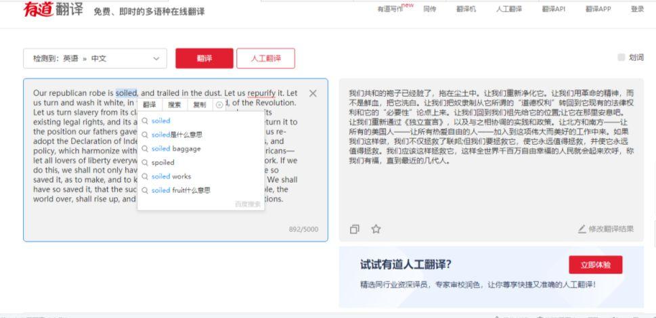656x318 pixels.
Task: Select 复制 in the selection popup toolbar
Action: tap(200, 105)
